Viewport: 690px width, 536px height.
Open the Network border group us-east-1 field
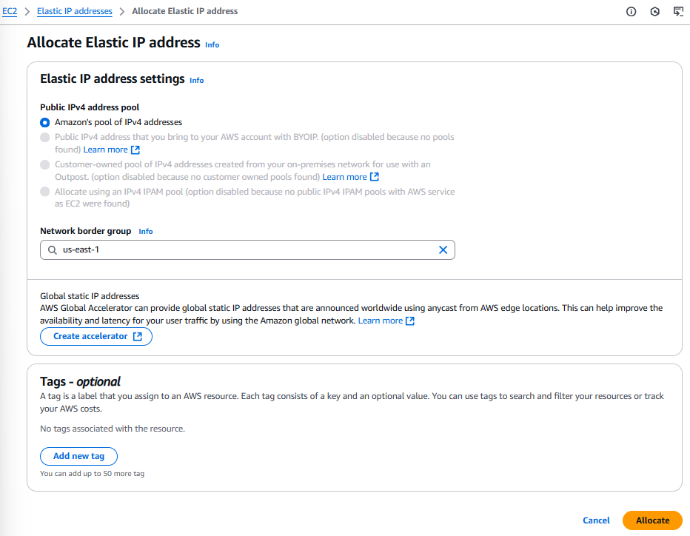pyautogui.click(x=244, y=250)
